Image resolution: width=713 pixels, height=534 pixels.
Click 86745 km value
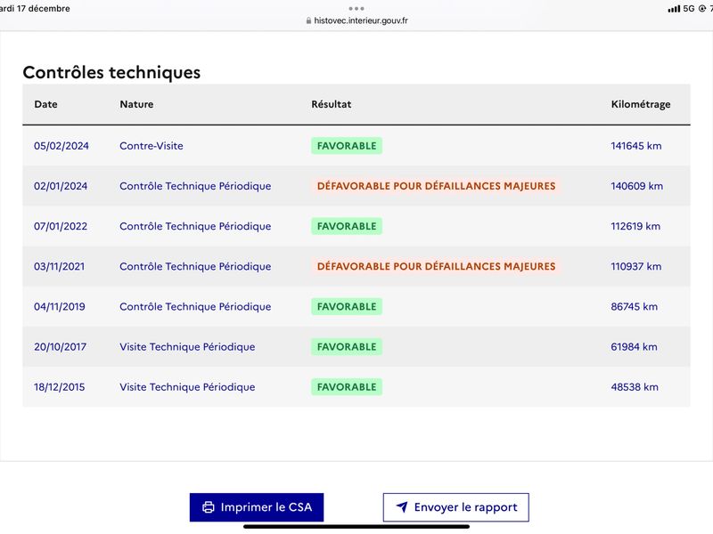click(x=635, y=306)
